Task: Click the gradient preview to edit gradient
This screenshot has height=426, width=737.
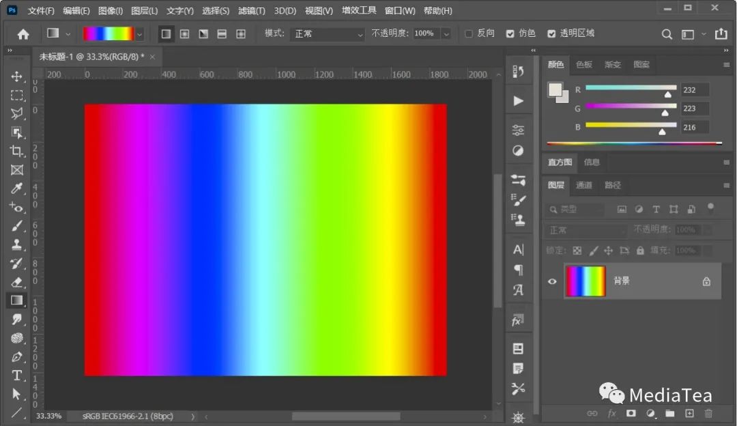Action: tap(108, 34)
